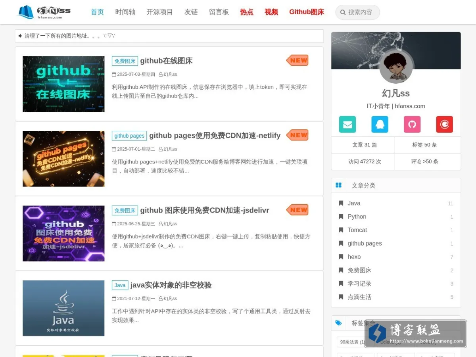The image size is (476, 357).
Task: Click the Java tag on the 非空校验 post
Action: 120,285
